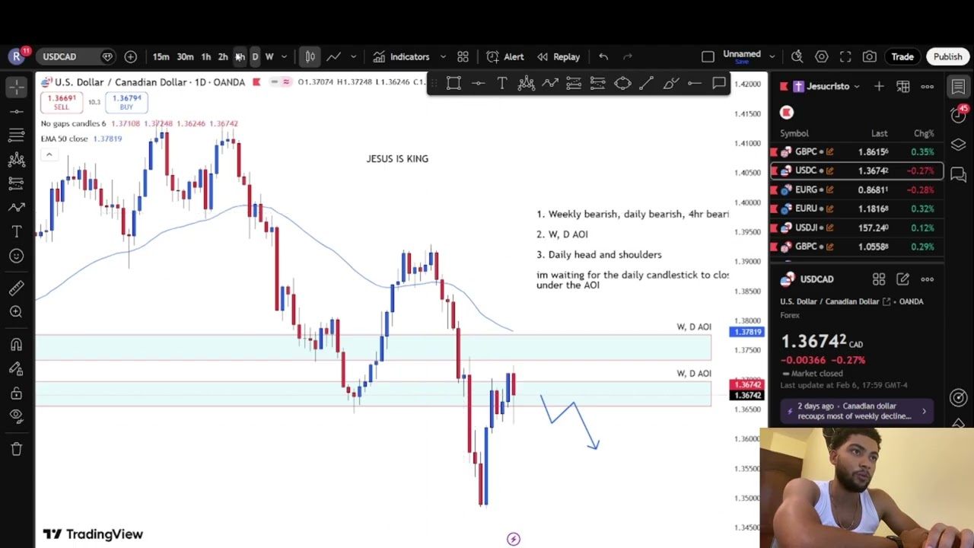The height and width of the screenshot is (548, 974).
Task: Open the quick search icon
Action: coord(797,56)
